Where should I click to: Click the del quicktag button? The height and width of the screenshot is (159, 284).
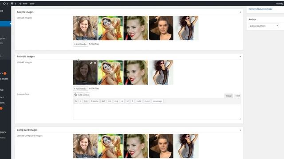pyautogui.click(x=103, y=101)
